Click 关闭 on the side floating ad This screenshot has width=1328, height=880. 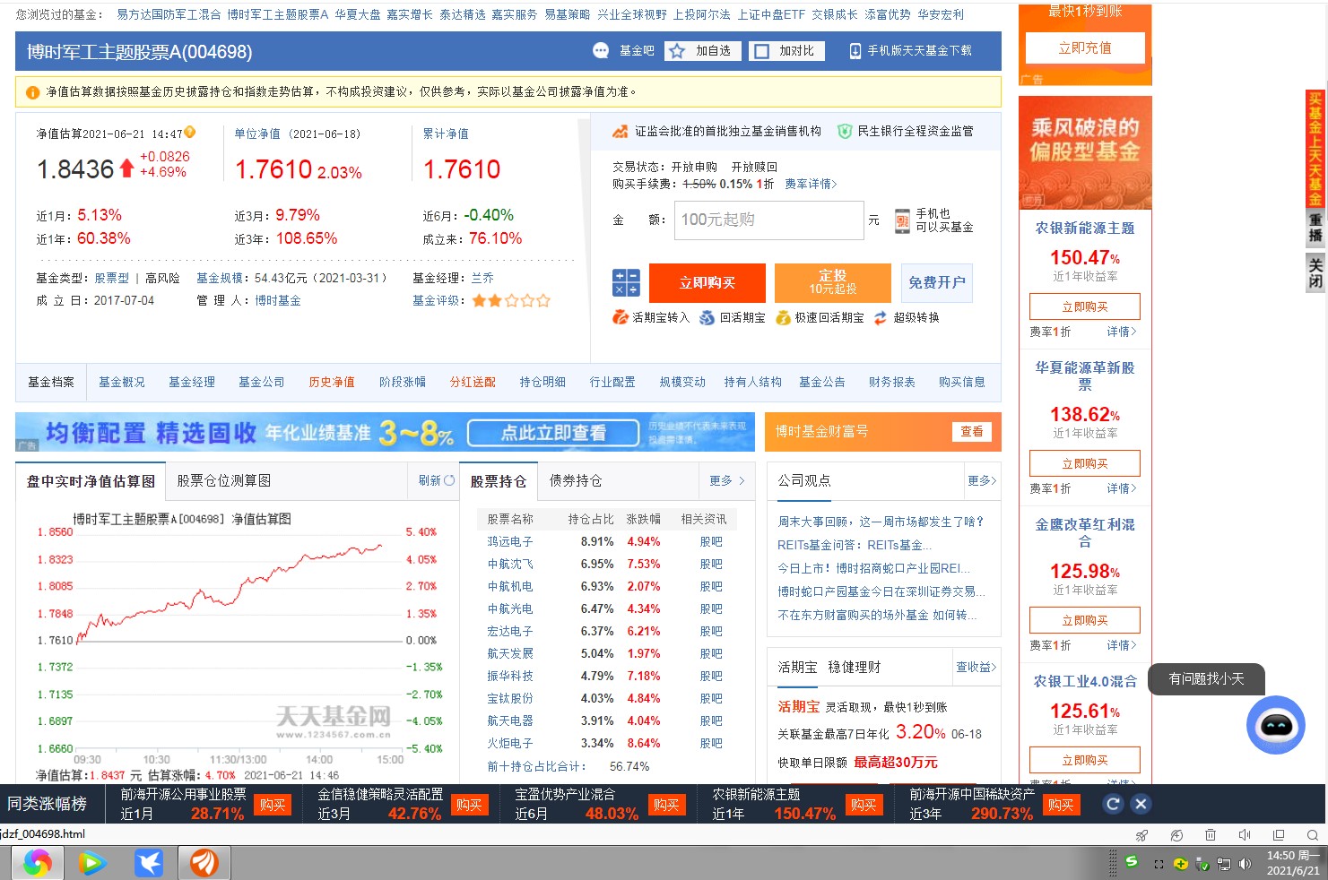(1315, 272)
